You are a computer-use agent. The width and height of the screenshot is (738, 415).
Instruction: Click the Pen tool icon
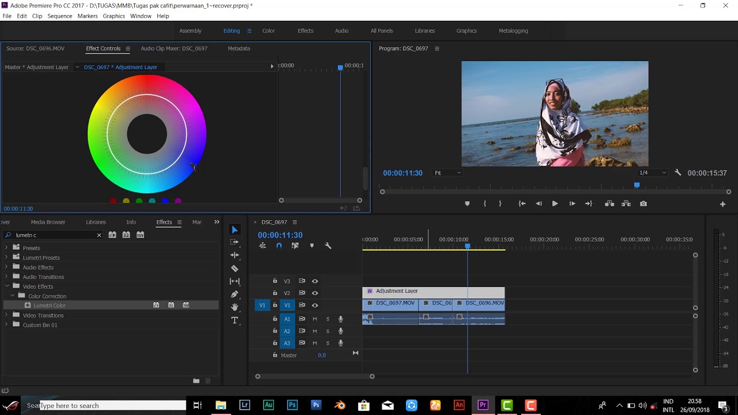pos(235,295)
